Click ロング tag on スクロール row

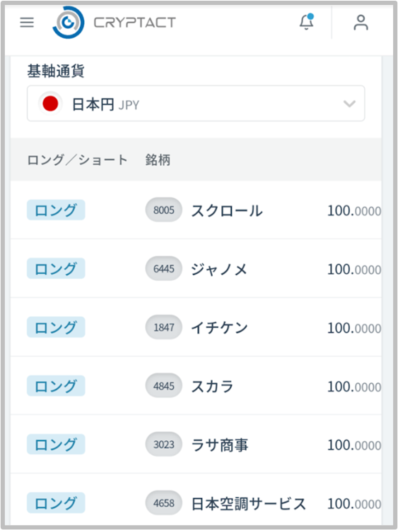(x=56, y=210)
